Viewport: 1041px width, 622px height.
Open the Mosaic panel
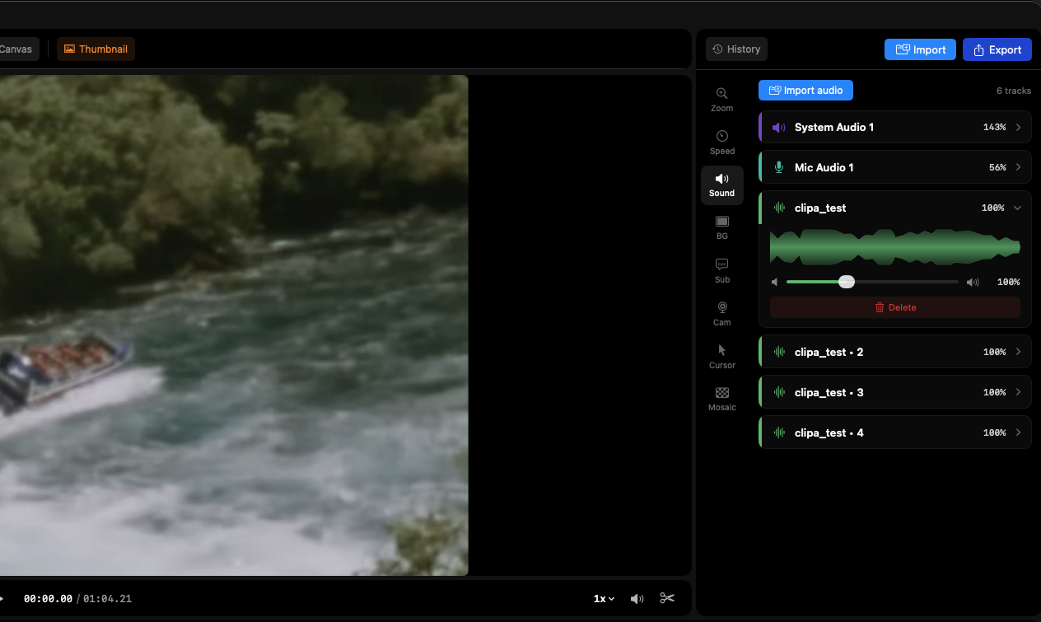721,398
